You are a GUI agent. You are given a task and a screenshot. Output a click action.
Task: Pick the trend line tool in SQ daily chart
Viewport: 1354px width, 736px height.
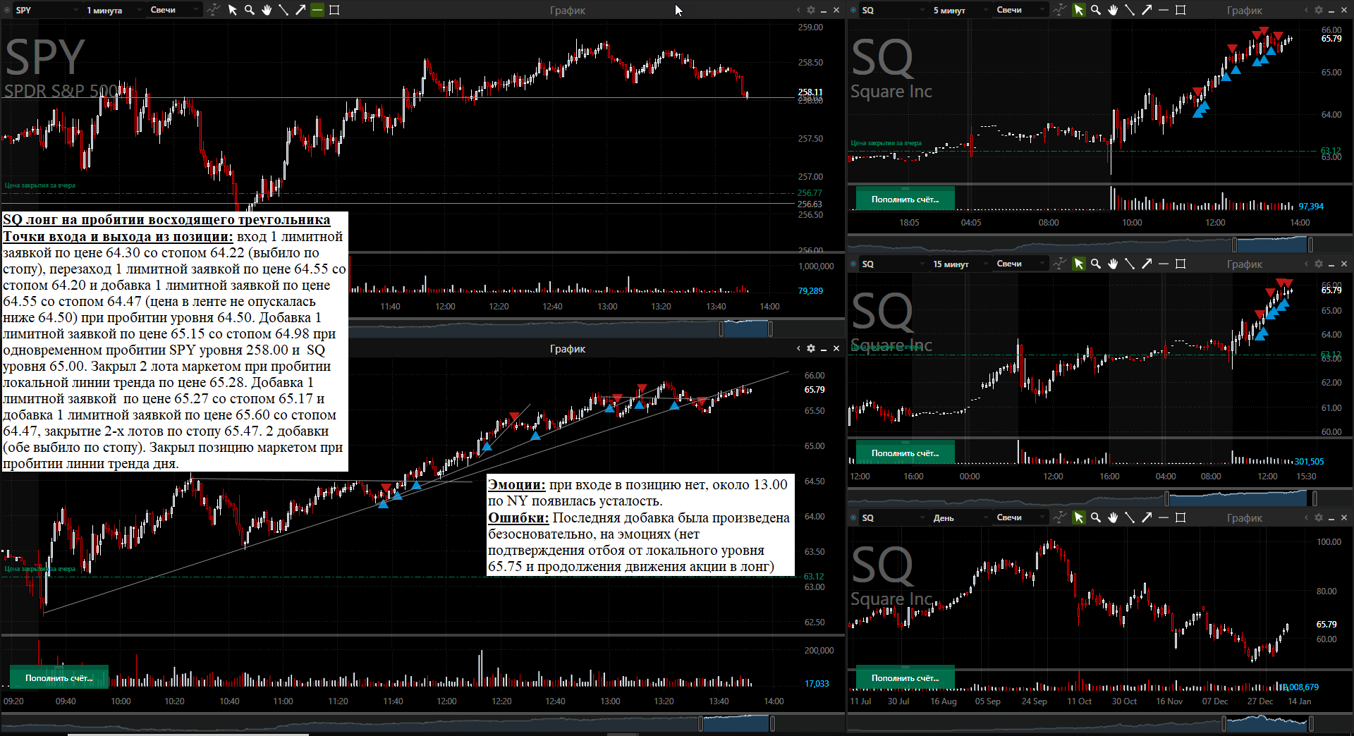(1130, 517)
